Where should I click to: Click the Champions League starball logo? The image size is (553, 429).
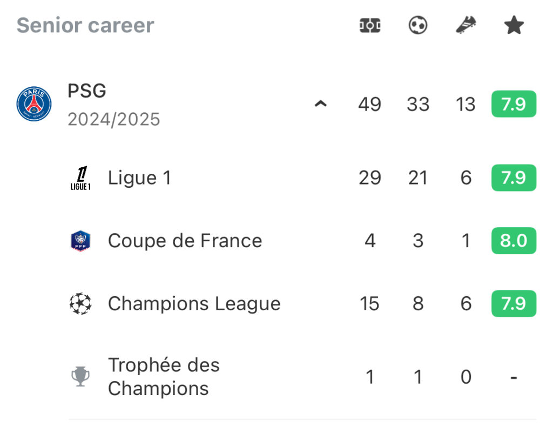coord(80,303)
